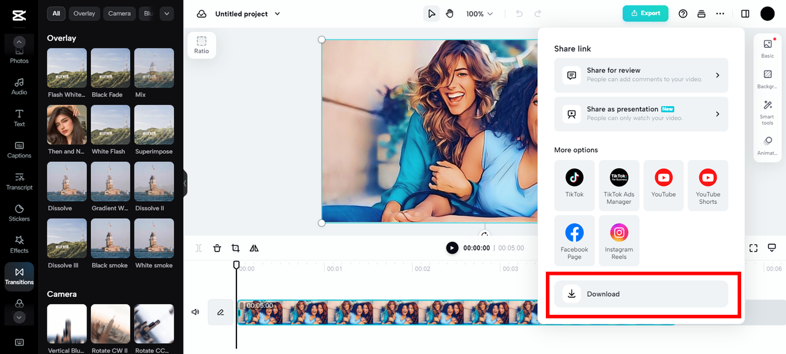
Task: Open the Basic properties panel
Action: click(768, 48)
